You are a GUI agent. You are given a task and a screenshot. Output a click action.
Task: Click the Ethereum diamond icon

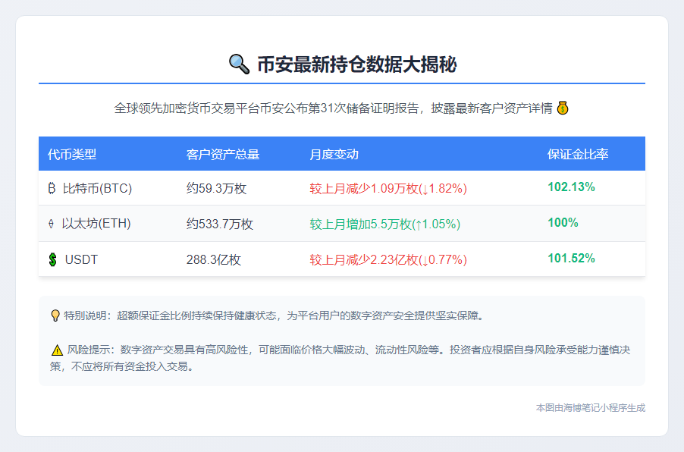tap(52, 224)
